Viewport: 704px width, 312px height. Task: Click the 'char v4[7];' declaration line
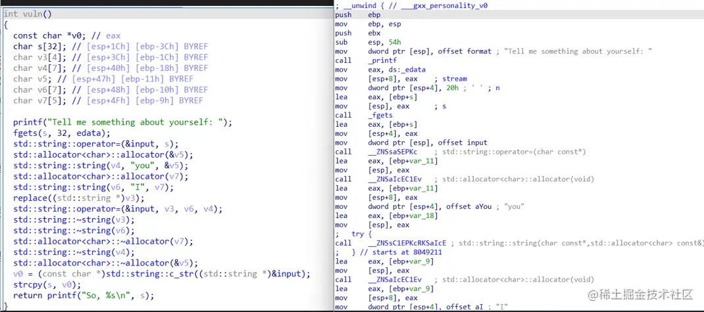coord(111,68)
